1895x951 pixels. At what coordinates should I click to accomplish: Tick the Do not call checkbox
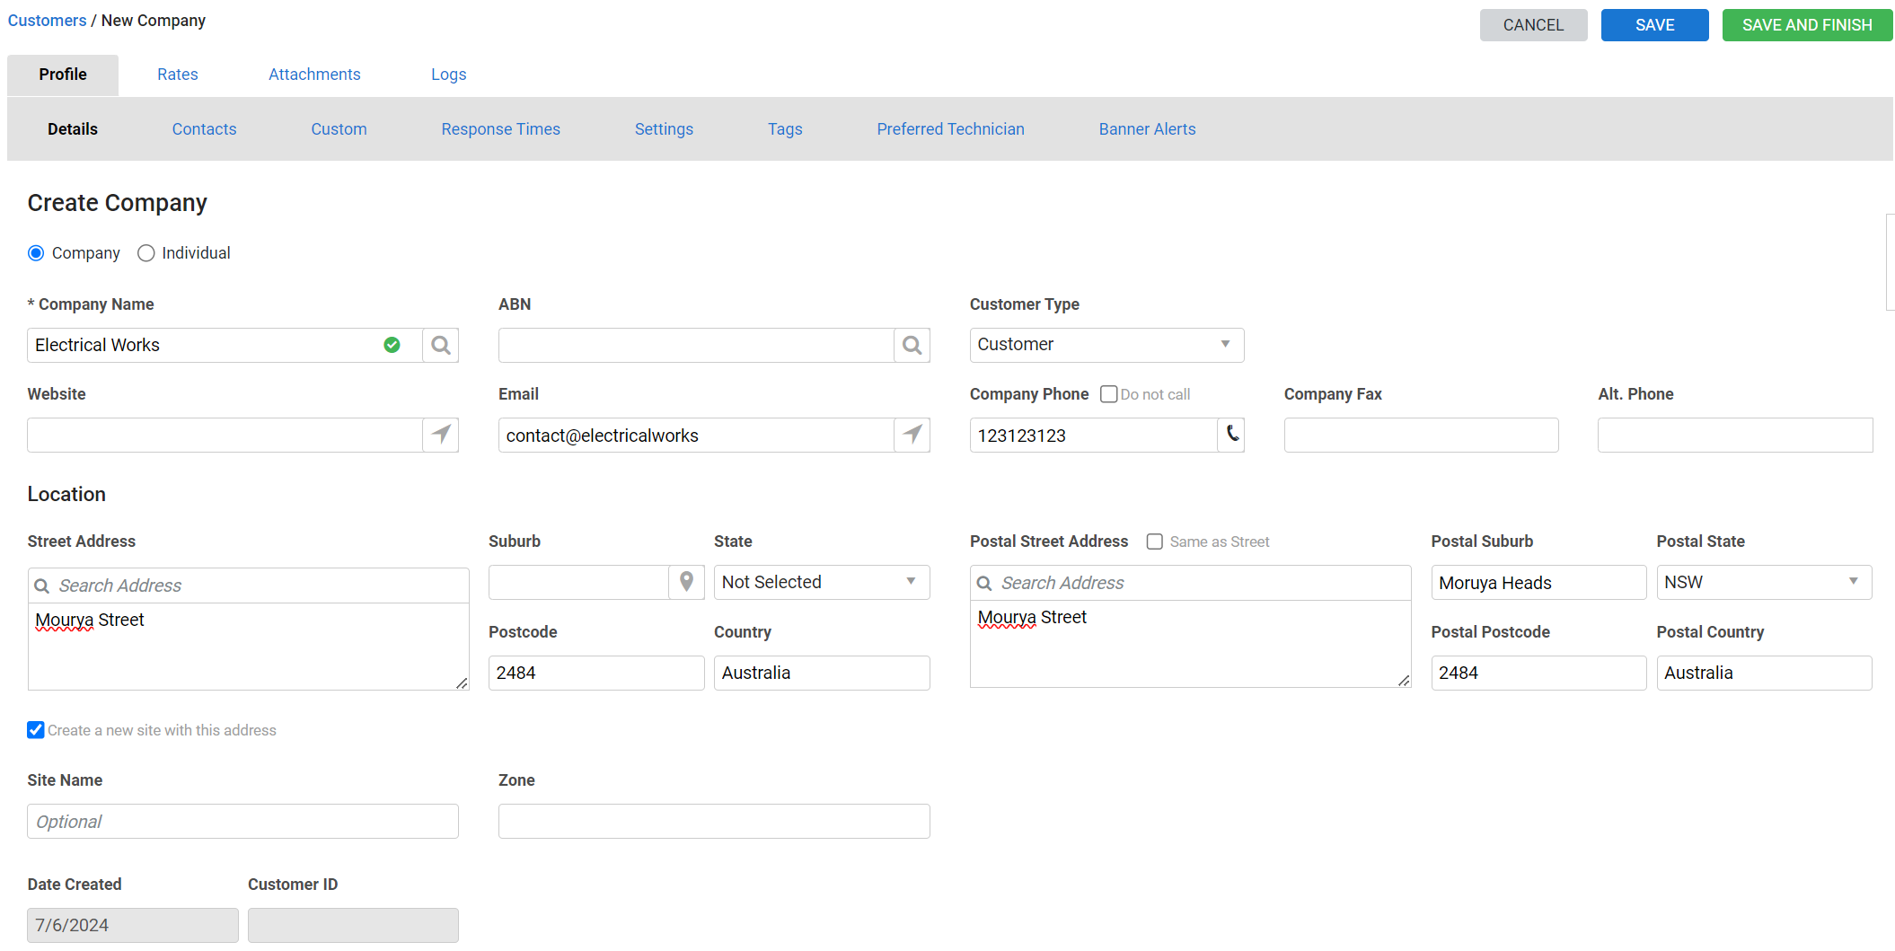coord(1109,394)
